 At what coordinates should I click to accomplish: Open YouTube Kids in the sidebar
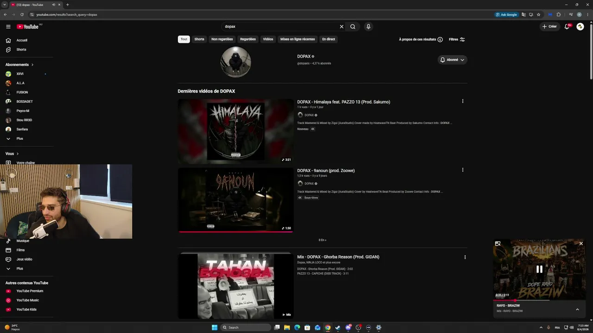pyautogui.click(x=26, y=309)
